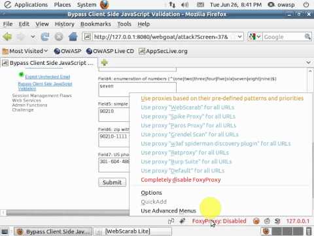
Task: Open the OWASP Live CD bookmark
Action: (110, 51)
